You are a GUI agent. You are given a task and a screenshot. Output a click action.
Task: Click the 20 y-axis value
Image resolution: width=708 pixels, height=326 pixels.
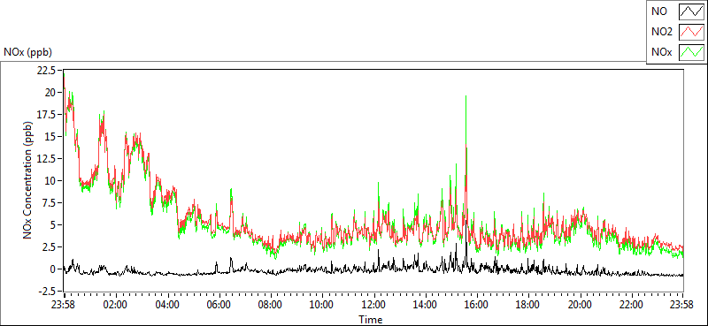(51, 93)
